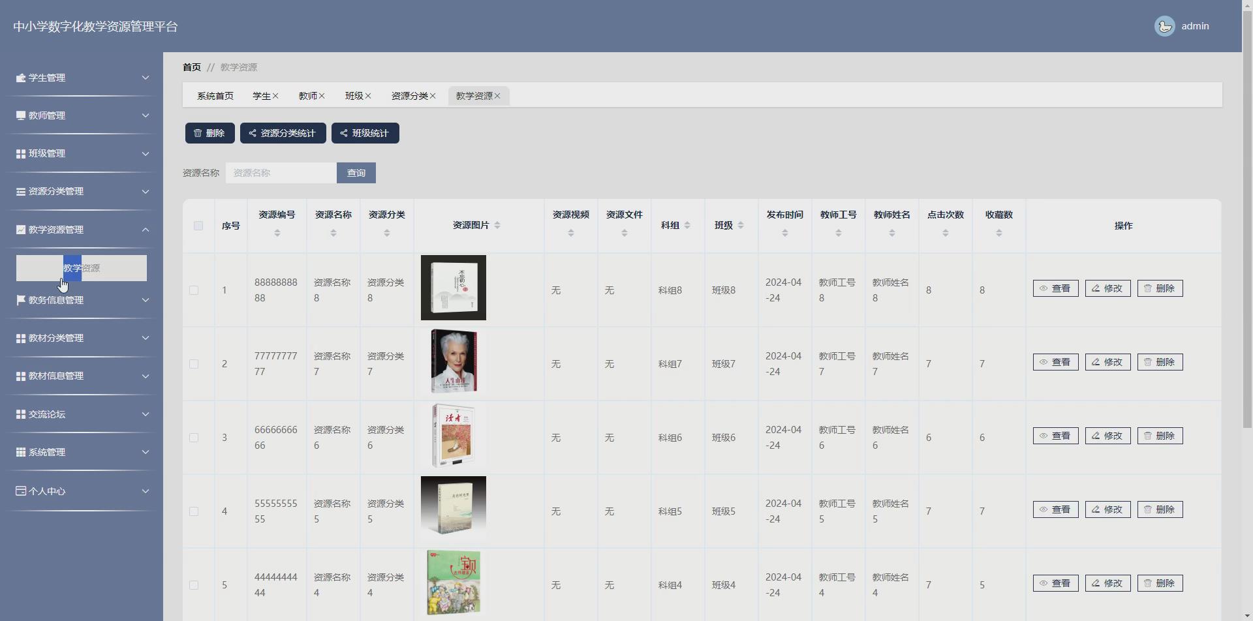Viewport: 1253px width, 621px height.
Task: Click the 教学资源管理 chart icon
Action: pyautogui.click(x=21, y=230)
